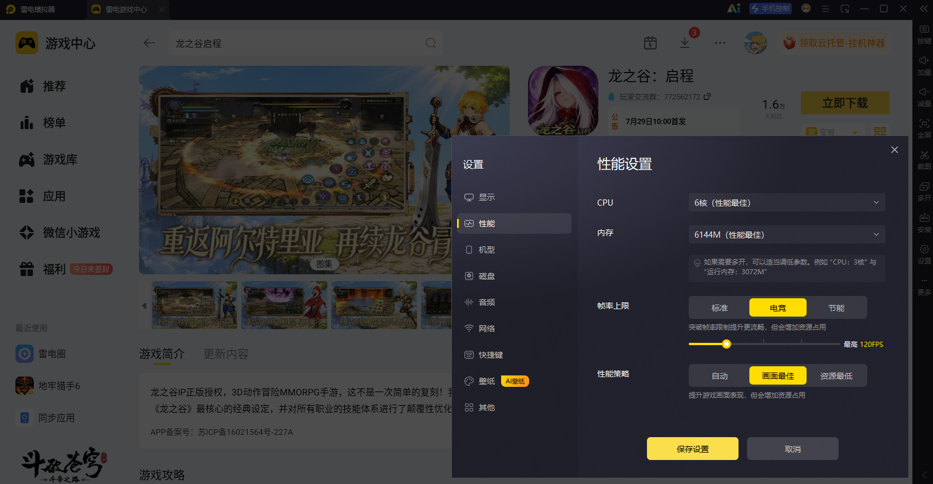
Task: Open the 游戏库 game library page
Action: [49, 159]
